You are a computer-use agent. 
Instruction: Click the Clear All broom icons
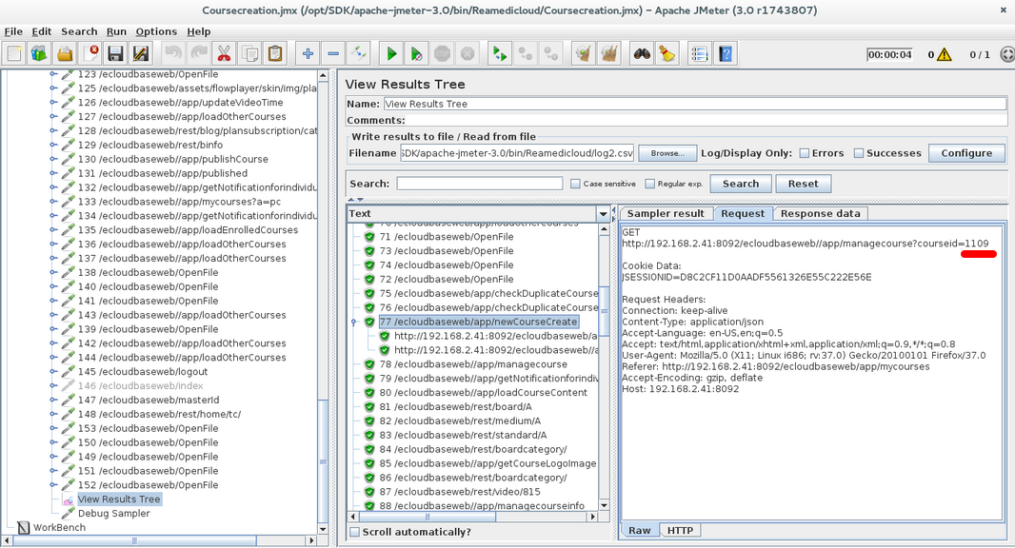coord(608,54)
